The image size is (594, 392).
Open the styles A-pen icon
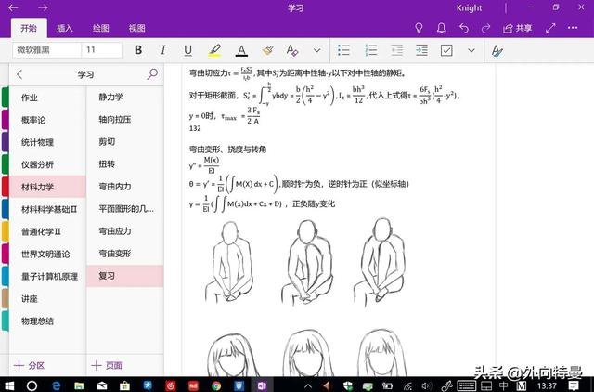497,50
